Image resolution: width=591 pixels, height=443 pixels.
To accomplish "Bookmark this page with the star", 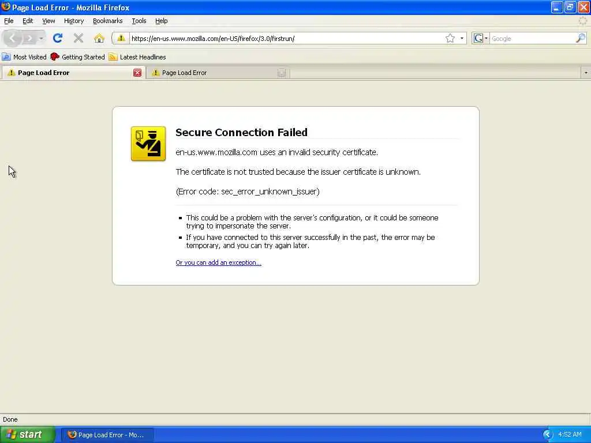I will [450, 38].
